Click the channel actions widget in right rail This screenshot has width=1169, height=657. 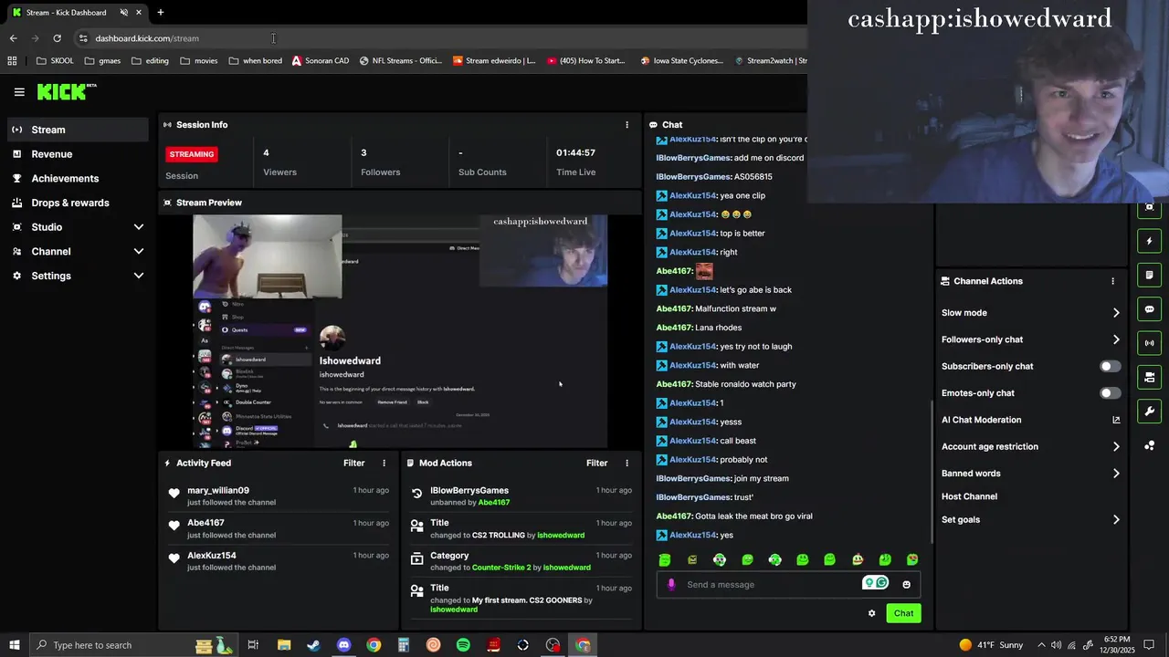click(1149, 377)
